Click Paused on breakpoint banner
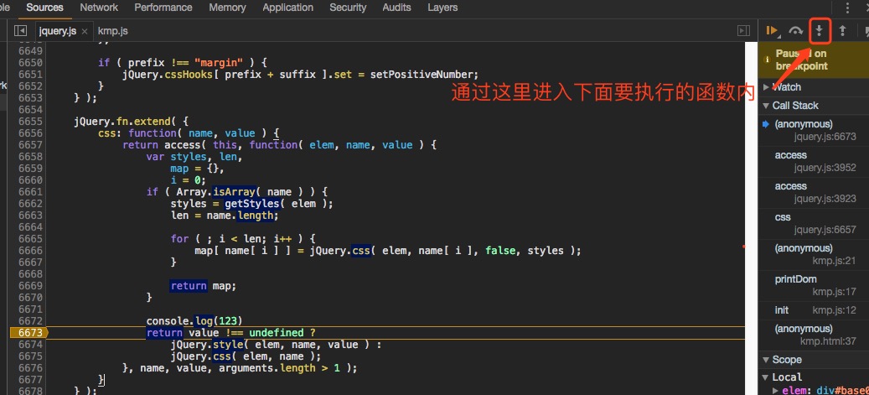This screenshot has width=869, height=395. tap(814, 60)
